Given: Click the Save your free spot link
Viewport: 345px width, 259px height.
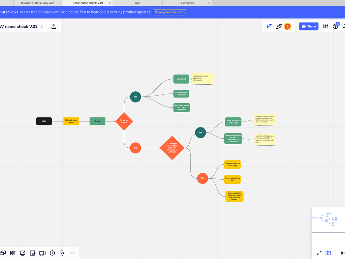Looking at the screenshot, I should pos(169,12).
